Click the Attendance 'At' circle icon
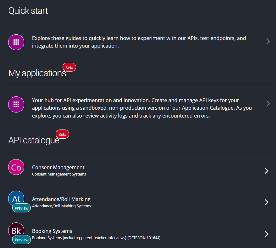The width and height of the screenshot is (276, 248). (x=16, y=198)
